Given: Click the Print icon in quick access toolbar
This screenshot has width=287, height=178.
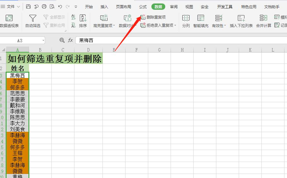Looking at the screenshot, I should (44, 7).
